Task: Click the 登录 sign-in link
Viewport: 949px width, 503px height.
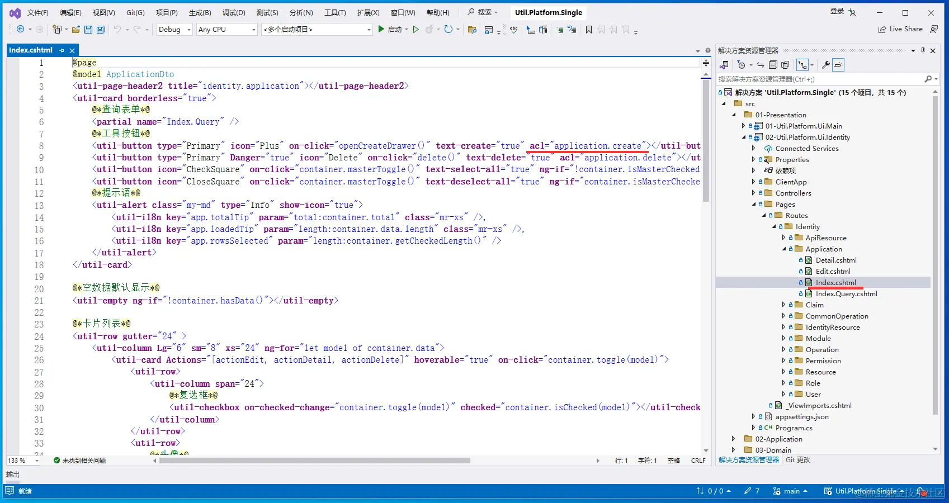Action: coord(837,12)
